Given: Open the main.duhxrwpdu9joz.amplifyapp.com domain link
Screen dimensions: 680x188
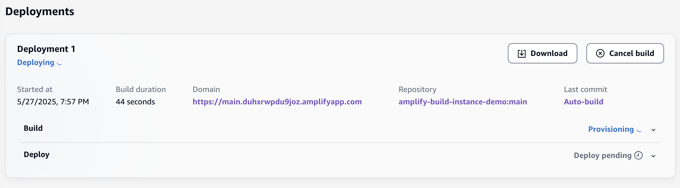Looking at the screenshot, I should [277, 102].
